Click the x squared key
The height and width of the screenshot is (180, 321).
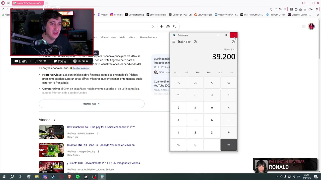pos(195,95)
